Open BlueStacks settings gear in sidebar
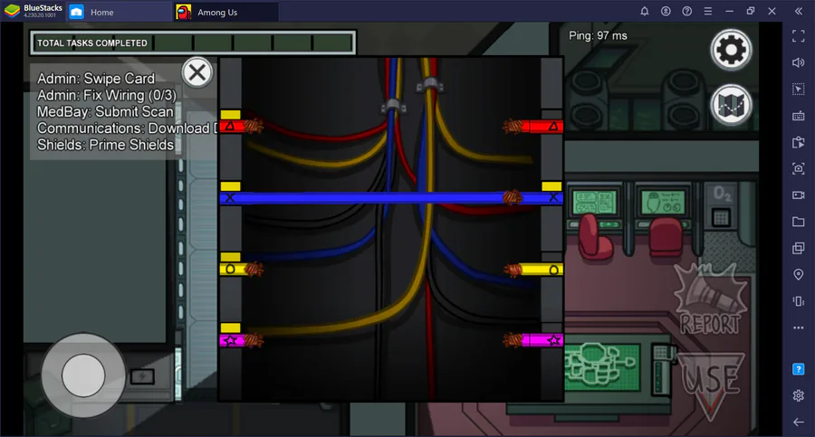 (799, 396)
